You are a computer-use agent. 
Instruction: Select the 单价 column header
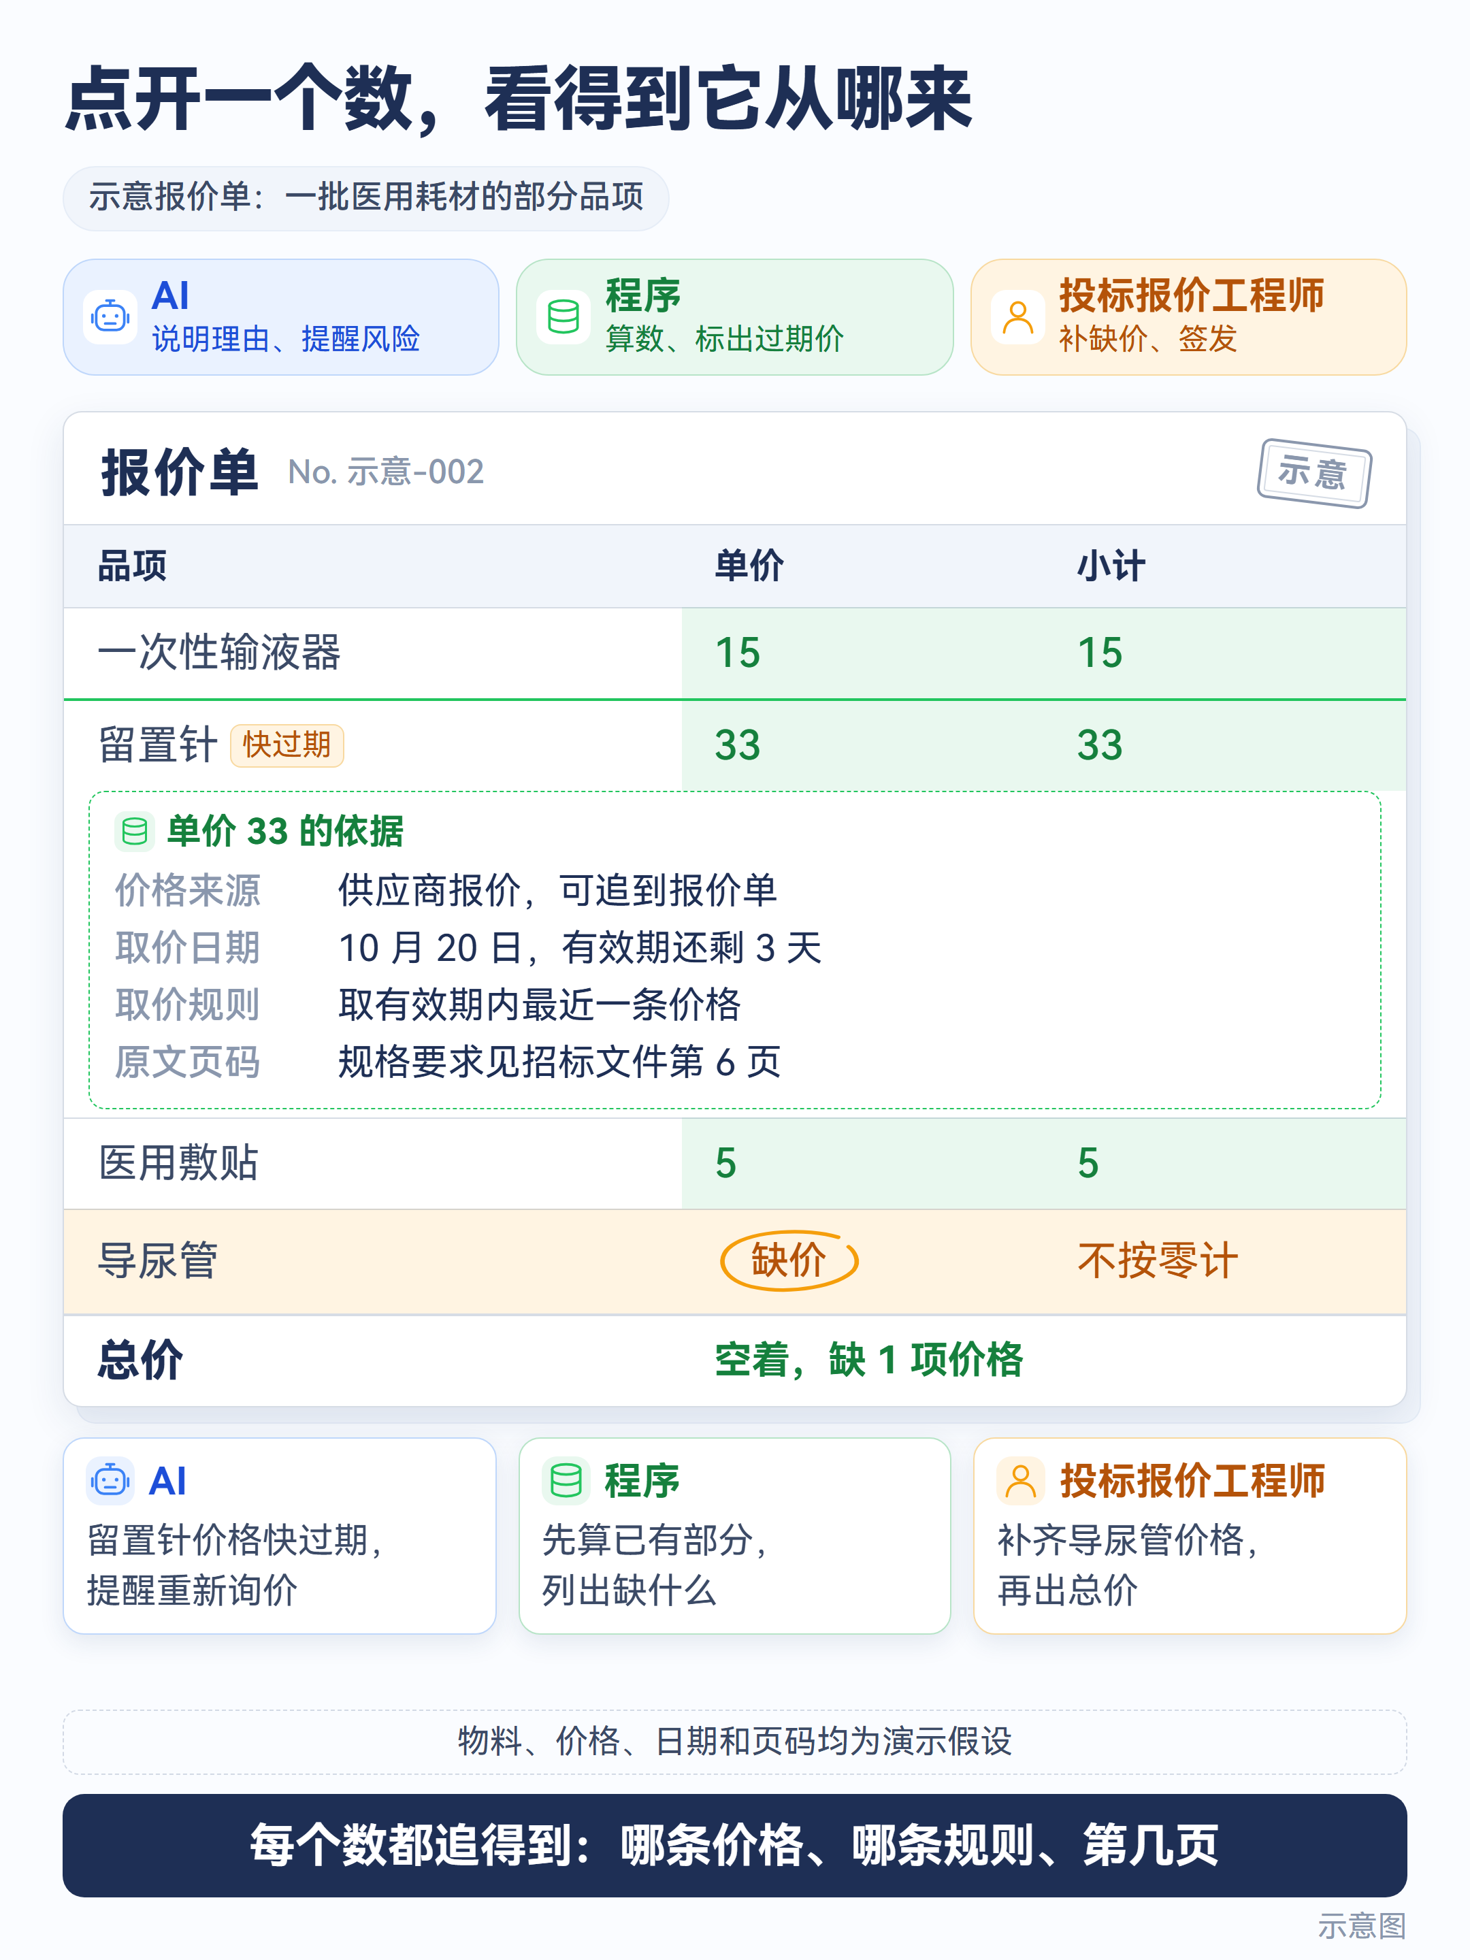(749, 566)
